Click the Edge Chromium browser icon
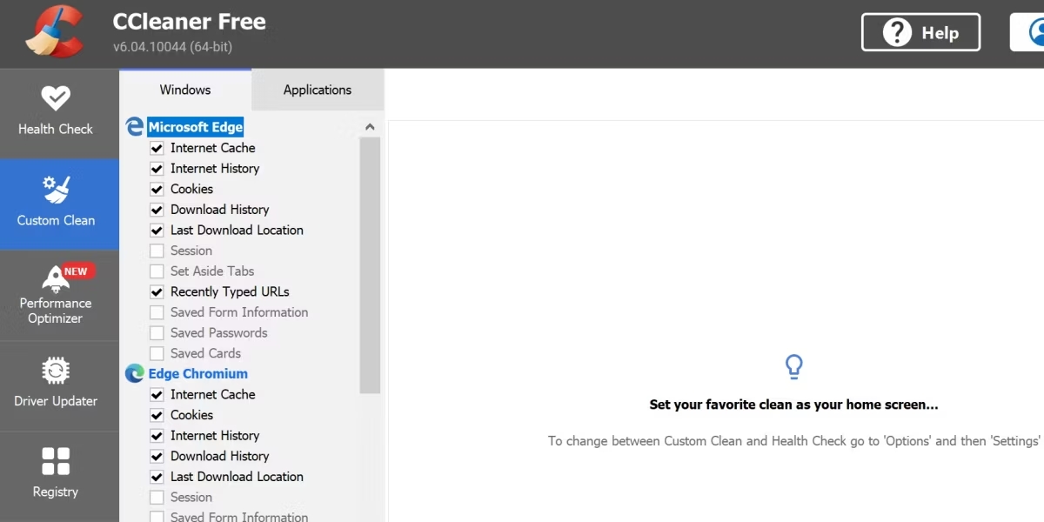The width and height of the screenshot is (1044, 522). click(x=134, y=374)
